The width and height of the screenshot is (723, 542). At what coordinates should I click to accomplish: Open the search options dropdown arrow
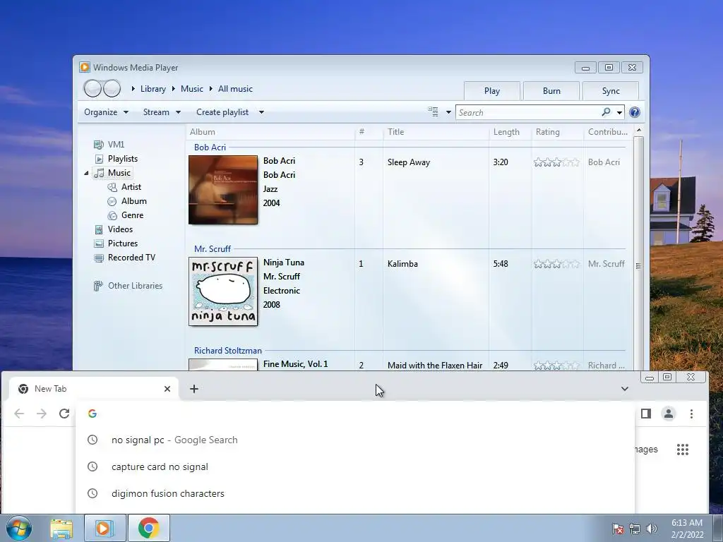click(619, 112)
